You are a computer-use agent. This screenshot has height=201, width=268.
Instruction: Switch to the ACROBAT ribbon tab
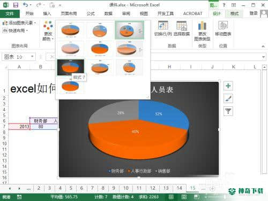[193, 13]
